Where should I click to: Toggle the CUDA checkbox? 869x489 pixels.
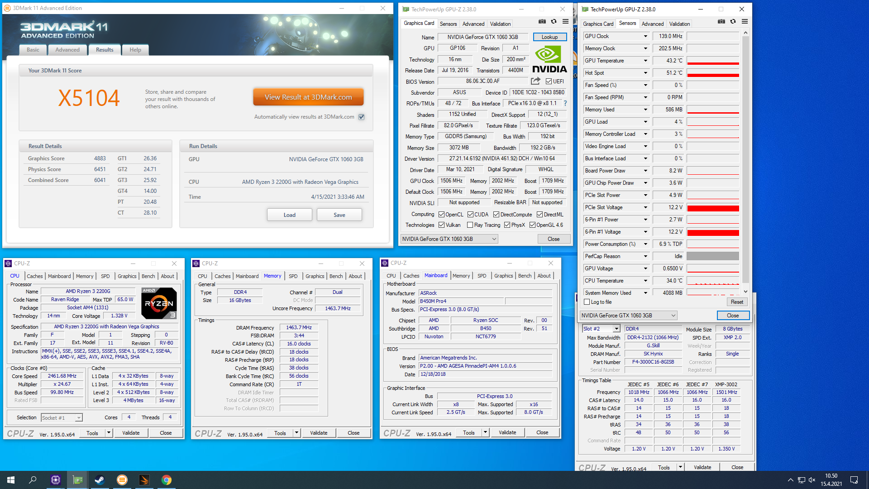click(470, 215)
